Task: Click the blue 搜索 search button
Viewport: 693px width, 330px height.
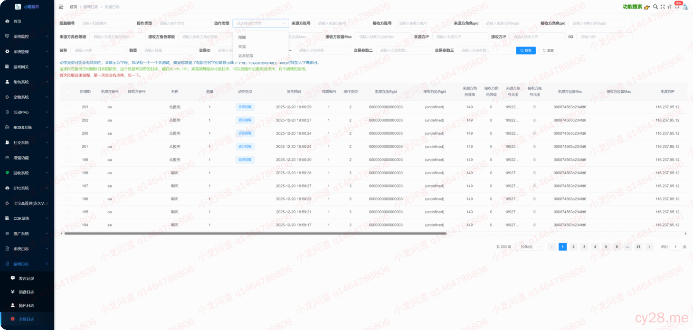Action: pos(525,50)
